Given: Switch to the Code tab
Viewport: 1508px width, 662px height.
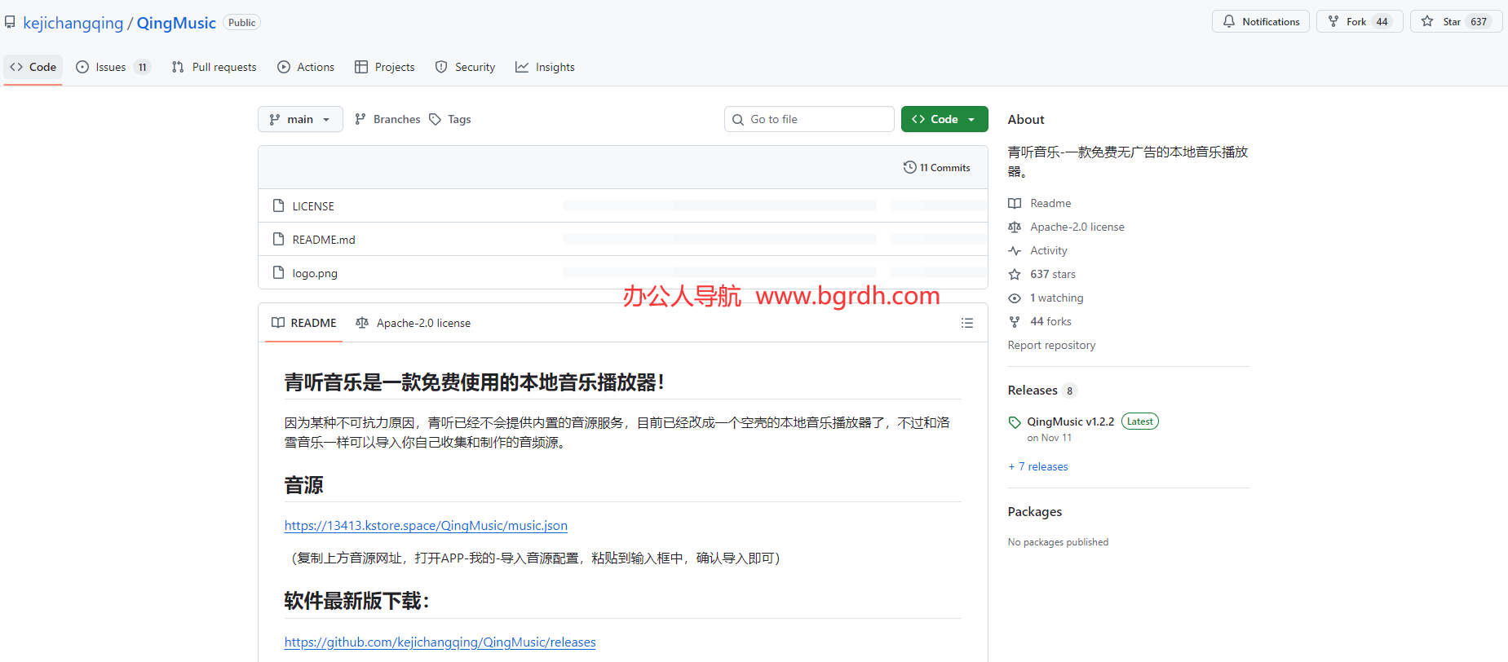Looking at the screenshot, I should [33, 67].
